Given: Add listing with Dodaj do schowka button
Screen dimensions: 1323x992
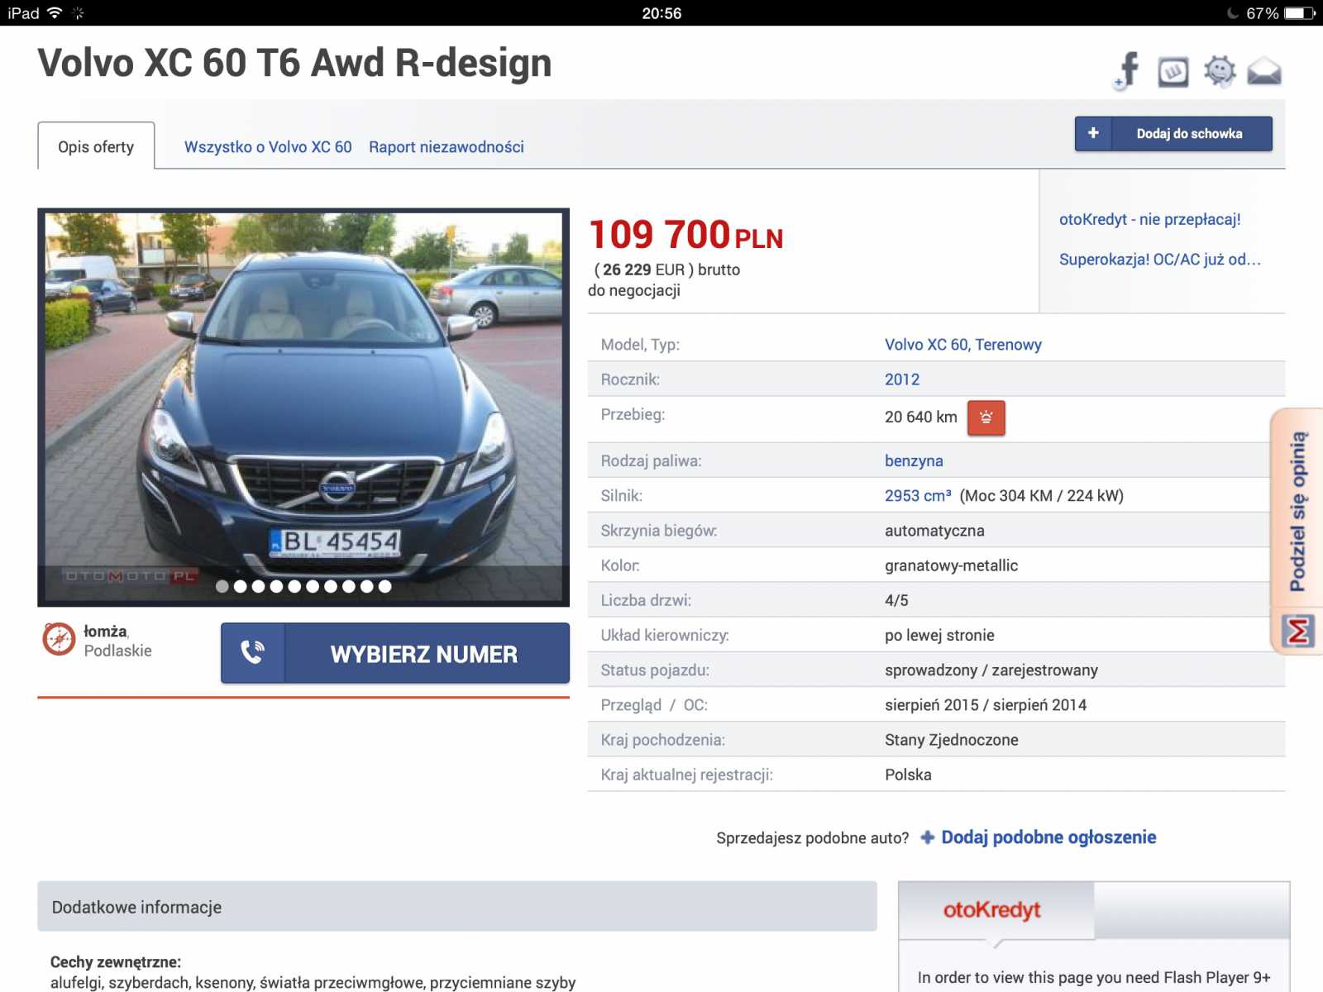Looking at the screenshot, I should (1173, 133).
